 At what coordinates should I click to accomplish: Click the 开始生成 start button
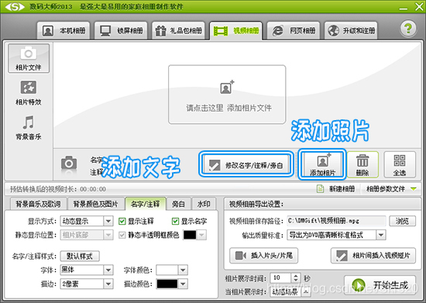(380, 285)
